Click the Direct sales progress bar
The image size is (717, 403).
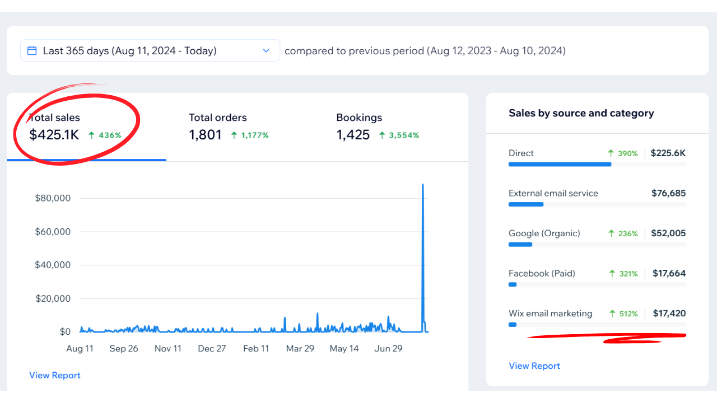click(x=560, y=164)
